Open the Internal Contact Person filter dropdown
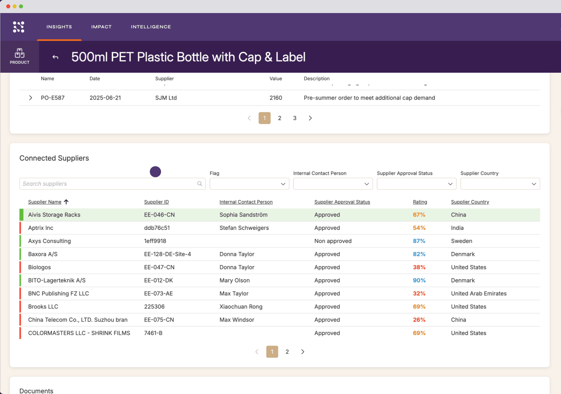Image resolution: width=561 pixels, height=394 pixels. point(333,184)
